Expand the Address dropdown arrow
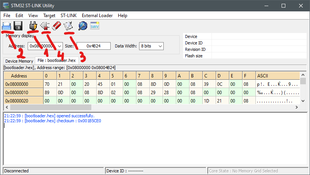Viewport: 310px width, 175px height. click(x=59, y=46)
